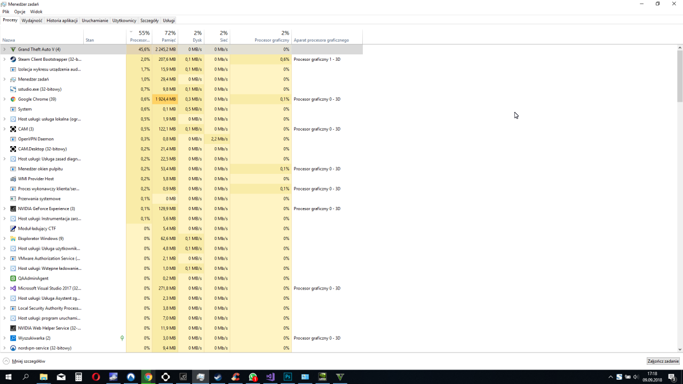This screenshot has height=384, width=683.
Task: Open Visual Studio from the taskbar
Action: click(271, 377)
